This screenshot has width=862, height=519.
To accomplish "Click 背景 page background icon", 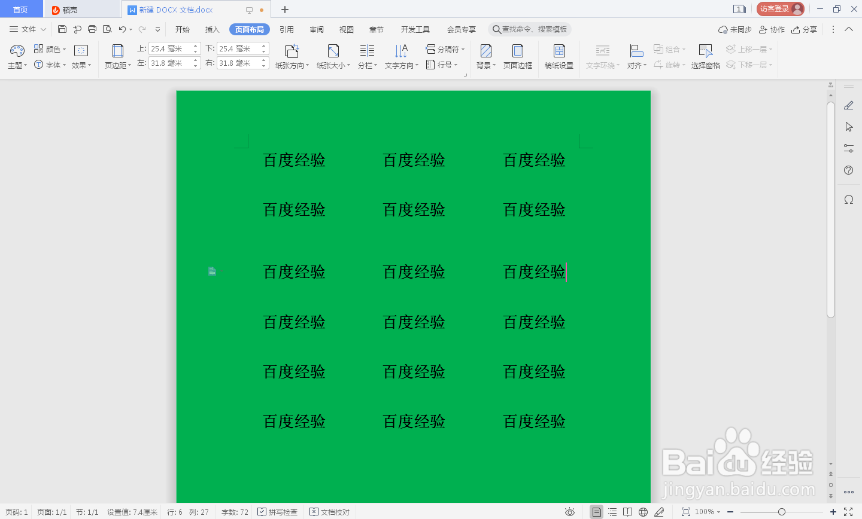I will [x=486, y=51].
